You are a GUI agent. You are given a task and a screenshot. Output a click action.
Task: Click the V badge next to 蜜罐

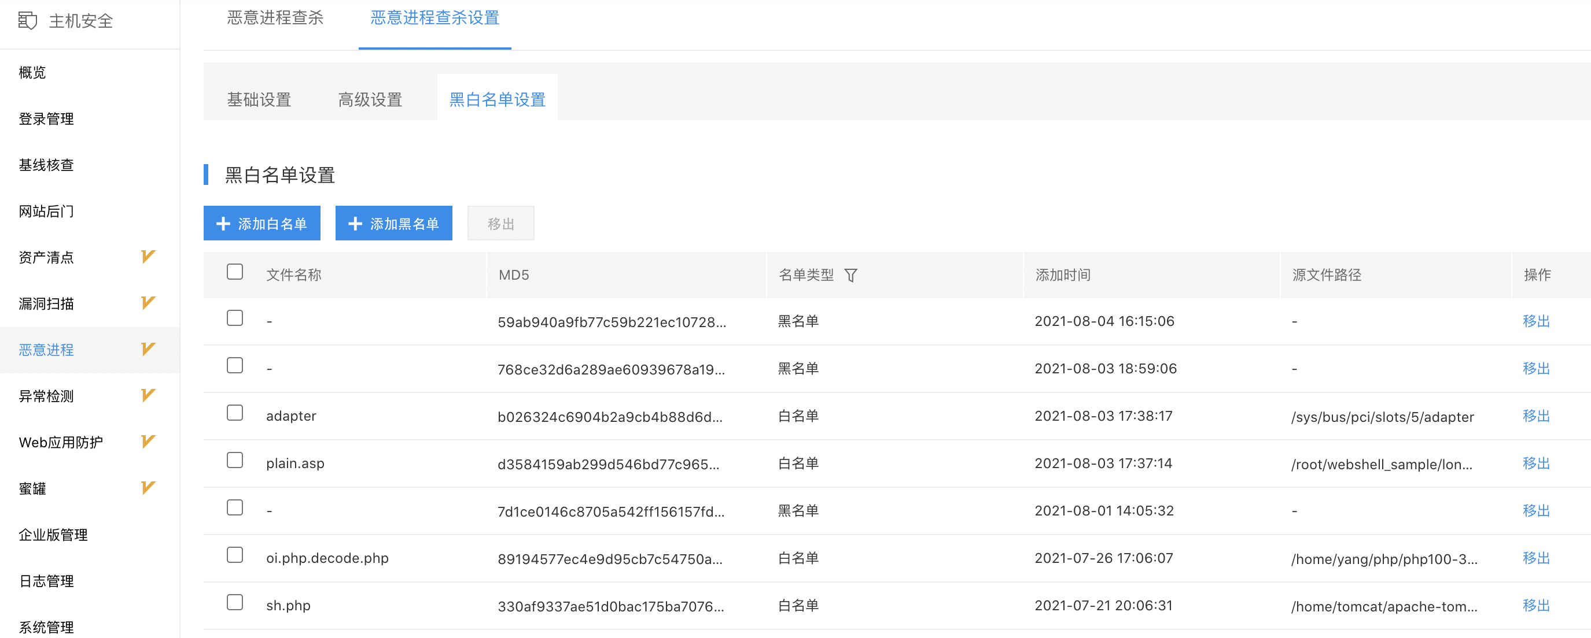pyautogui.click(x=148, y=488)
